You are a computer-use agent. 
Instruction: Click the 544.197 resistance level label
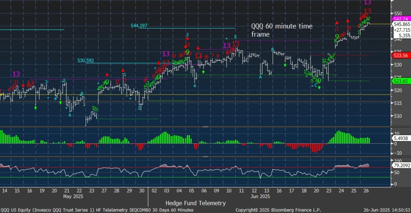tap(139, 26)
